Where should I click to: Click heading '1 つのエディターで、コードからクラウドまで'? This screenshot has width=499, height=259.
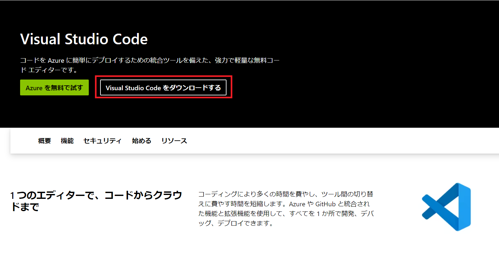96,201
